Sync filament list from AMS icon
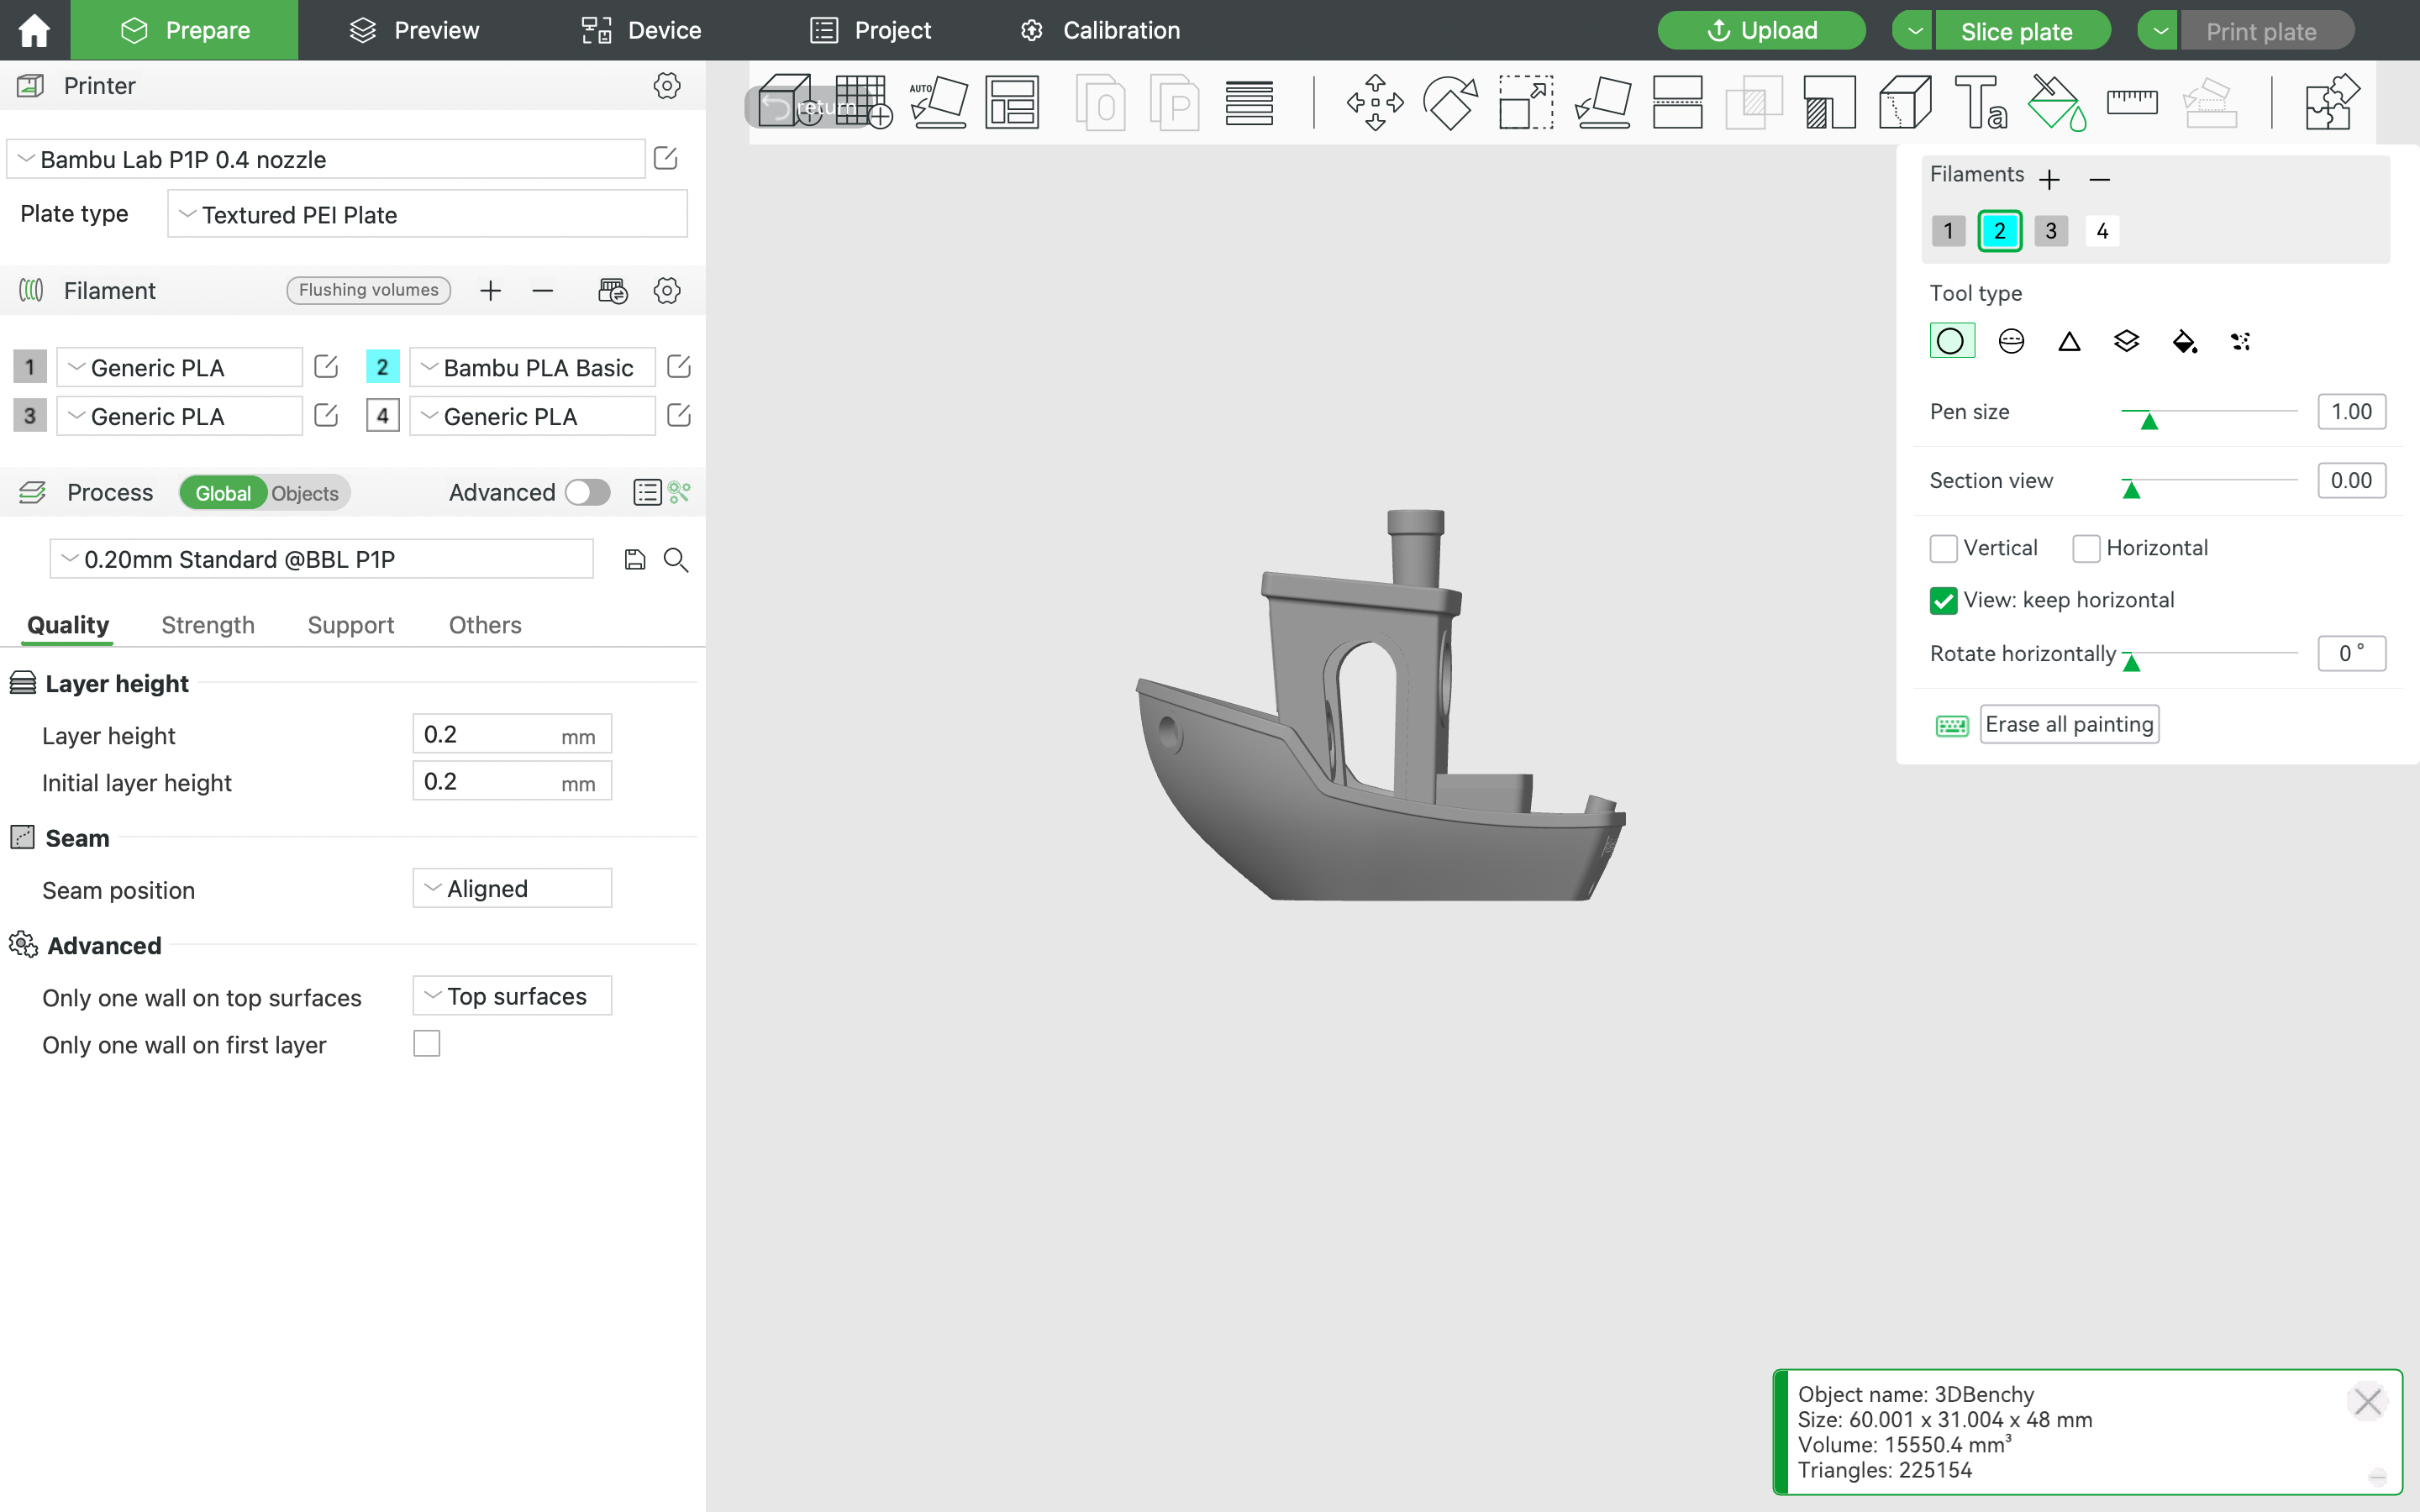Viewport: 2420px width, 1512px height. (612, 291)
